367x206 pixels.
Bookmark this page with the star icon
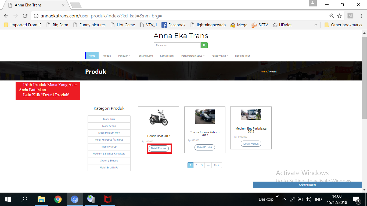tap(339, 16)
